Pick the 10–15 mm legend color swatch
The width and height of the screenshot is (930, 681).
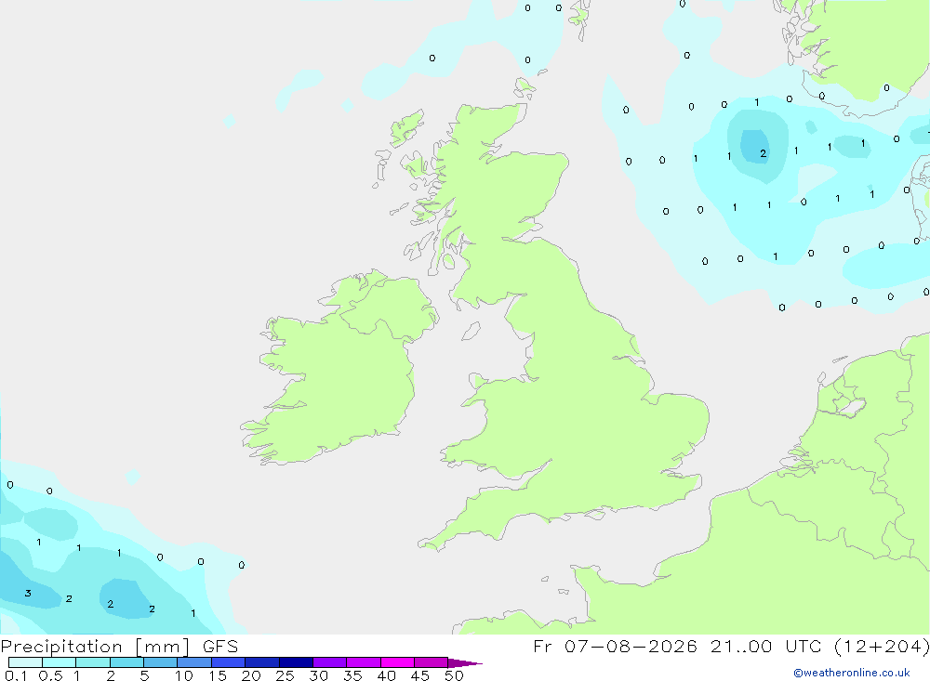coord(194,662)
